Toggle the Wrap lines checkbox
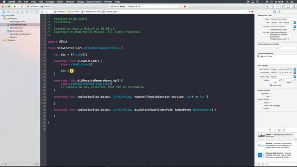 pyautogui.click(x=271, y=85)
